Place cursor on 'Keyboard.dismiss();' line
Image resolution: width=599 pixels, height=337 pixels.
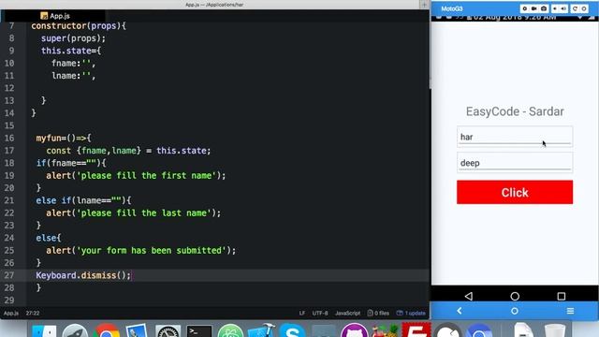(x=83, y=275)
